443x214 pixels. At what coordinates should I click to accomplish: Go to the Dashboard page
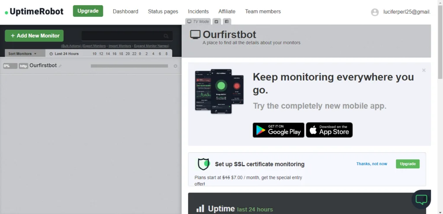tap(125, 12)
